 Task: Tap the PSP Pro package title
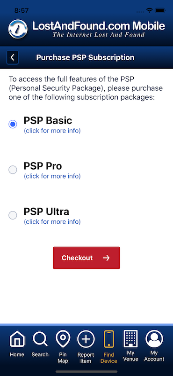43,166
